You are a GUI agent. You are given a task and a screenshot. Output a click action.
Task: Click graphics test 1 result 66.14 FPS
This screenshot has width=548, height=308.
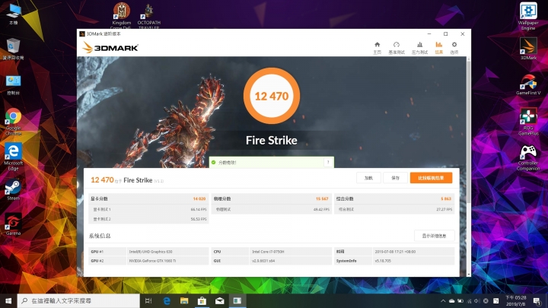point(199,210)
